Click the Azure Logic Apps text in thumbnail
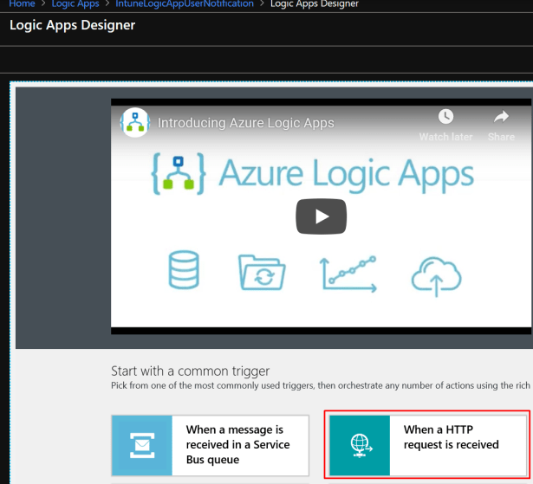This screenshot has height=484, width=533. [x=346, y=174]
